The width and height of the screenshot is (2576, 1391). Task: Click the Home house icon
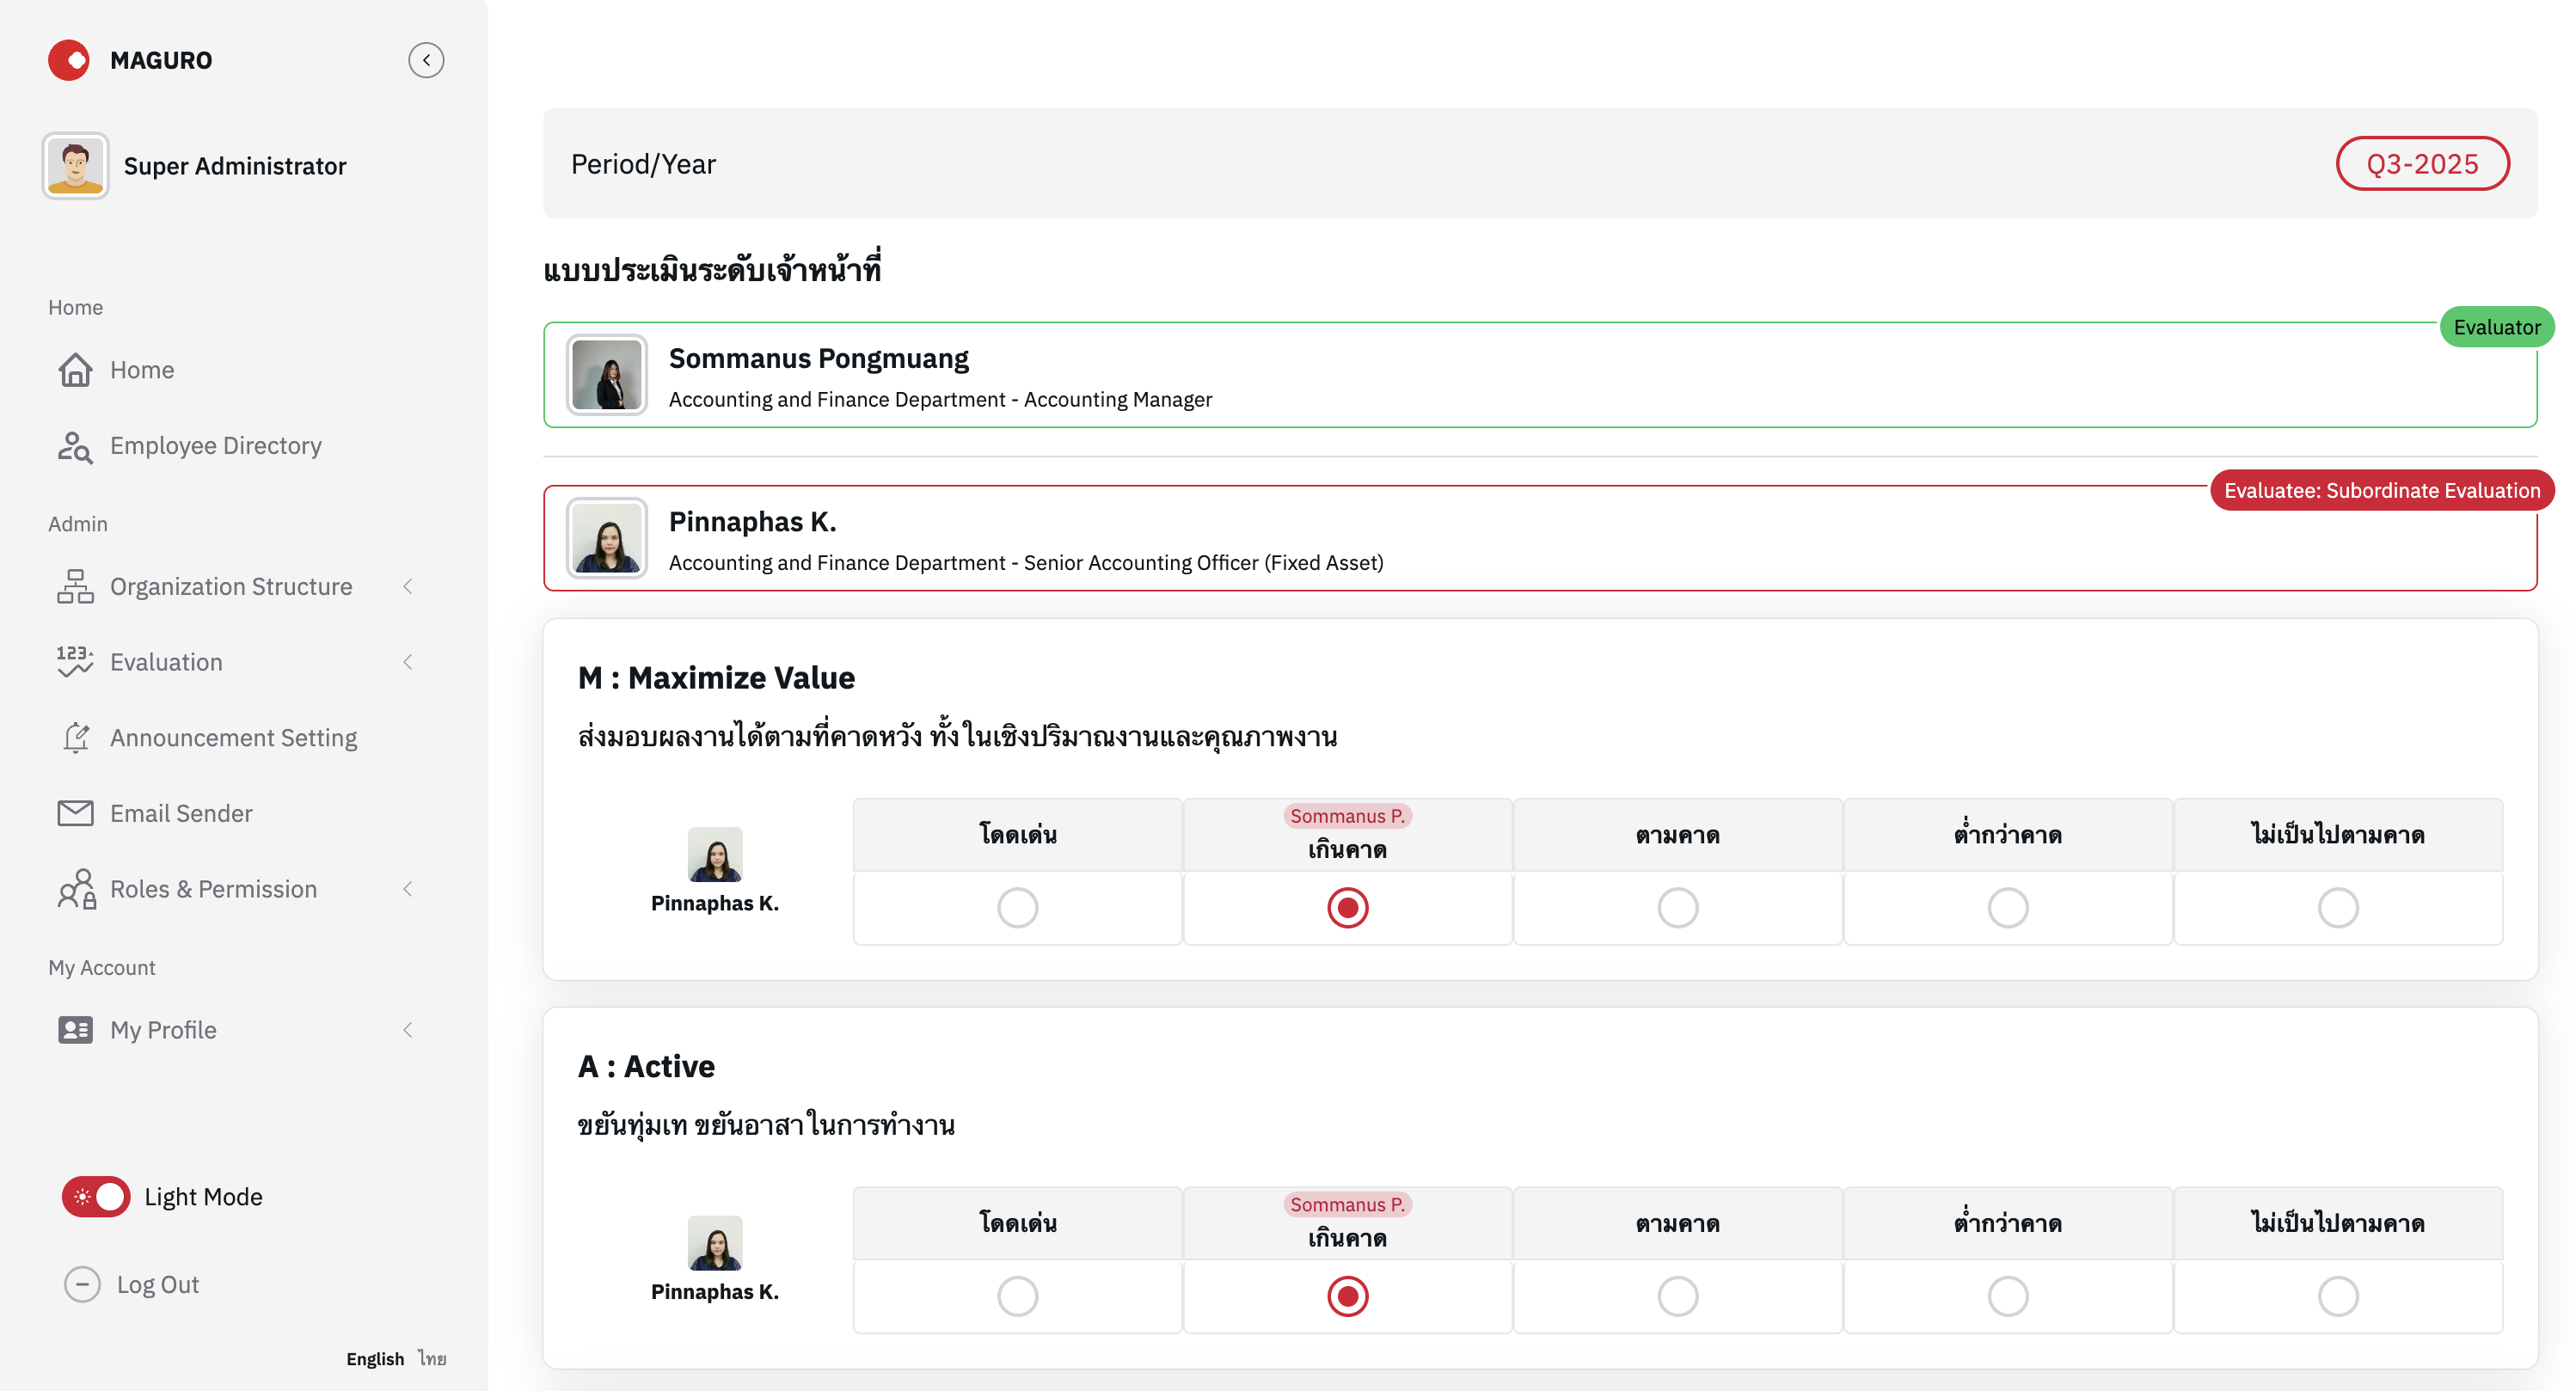[75, 370]
